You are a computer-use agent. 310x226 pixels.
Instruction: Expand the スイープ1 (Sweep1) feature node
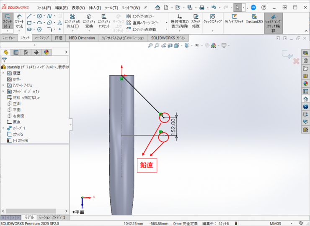[x=4, y=128]
